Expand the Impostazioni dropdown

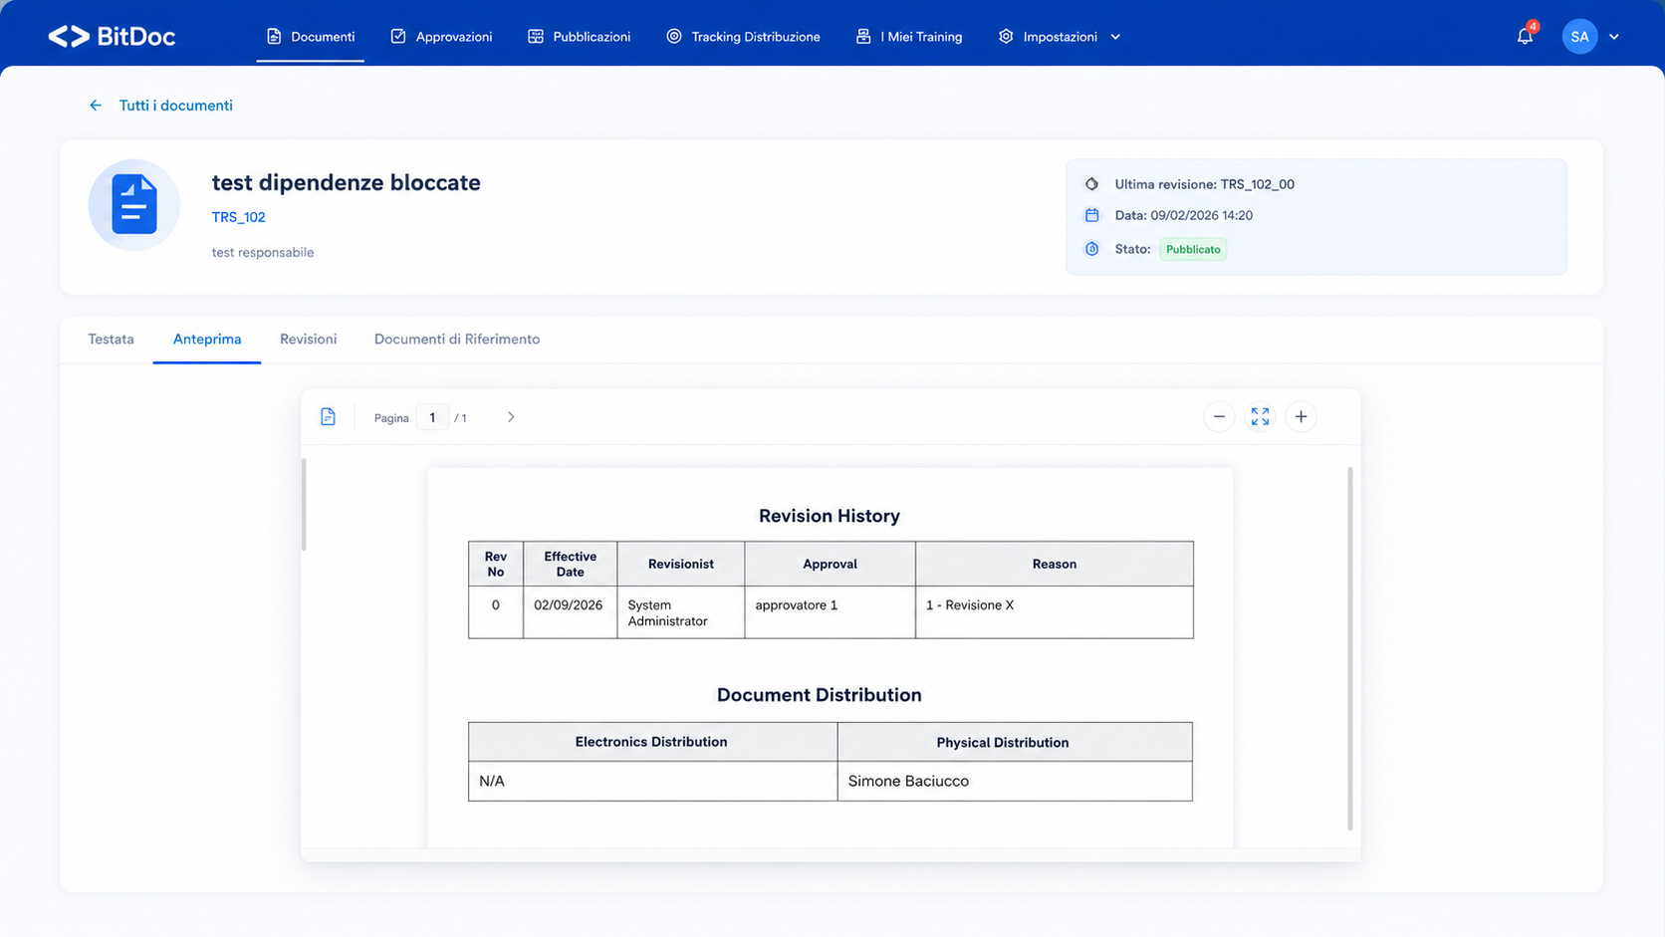pos(1060,37)
